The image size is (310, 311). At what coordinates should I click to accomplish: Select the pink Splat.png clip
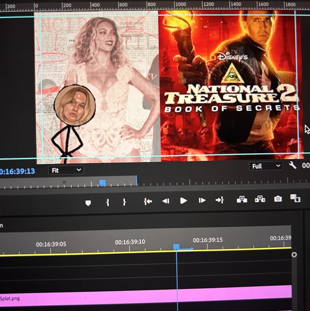pyautogui.click(x=146, y=296)
